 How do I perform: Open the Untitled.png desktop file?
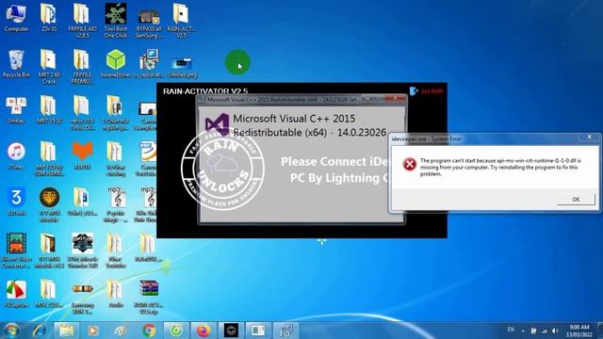(182, 67)
